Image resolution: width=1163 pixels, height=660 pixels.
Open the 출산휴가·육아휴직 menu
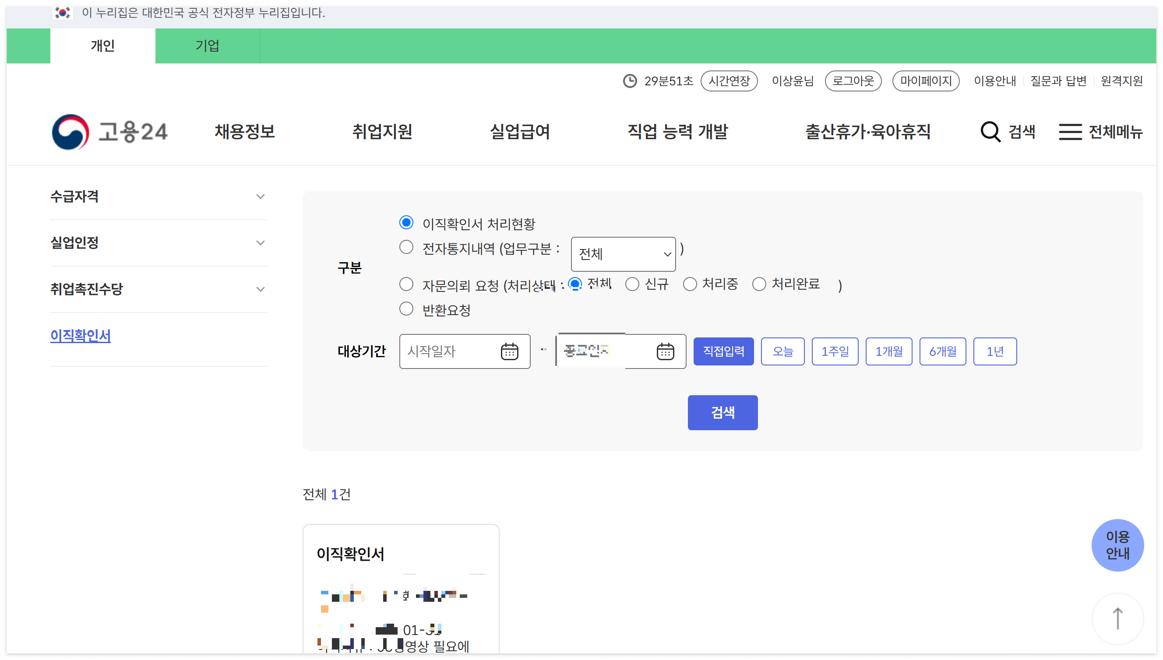[867, 132]
